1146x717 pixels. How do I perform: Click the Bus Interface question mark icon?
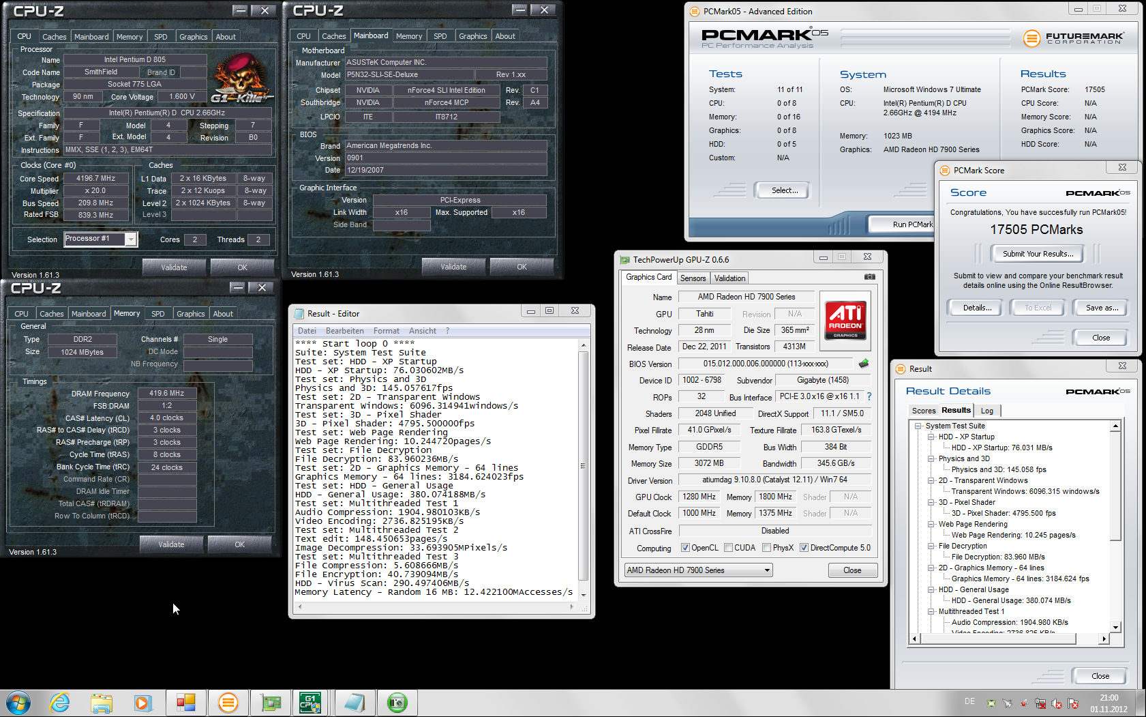pos(869,396)
